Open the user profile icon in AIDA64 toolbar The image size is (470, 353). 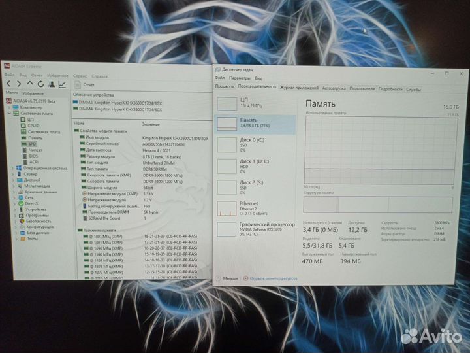click(x=50, y=84)
